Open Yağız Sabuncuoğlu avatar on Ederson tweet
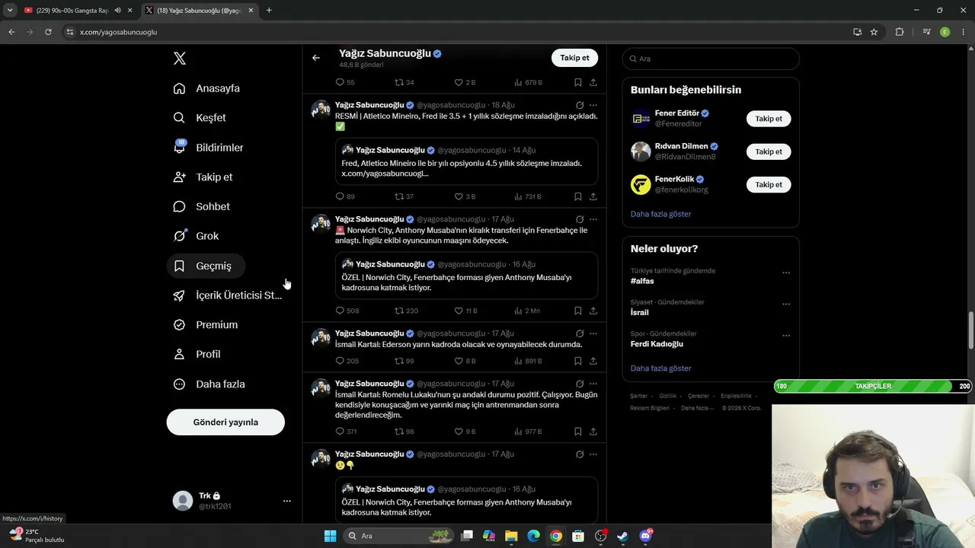This screenshot has height=548, width=975. 321,338
